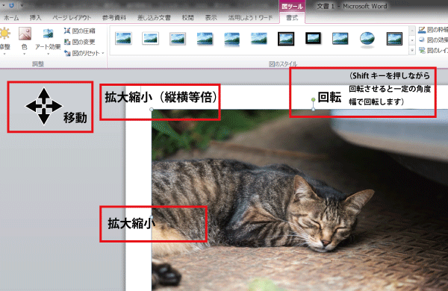Click the top-middle resize handle of the picture
The image size is (448, 291).
[314, 110]
